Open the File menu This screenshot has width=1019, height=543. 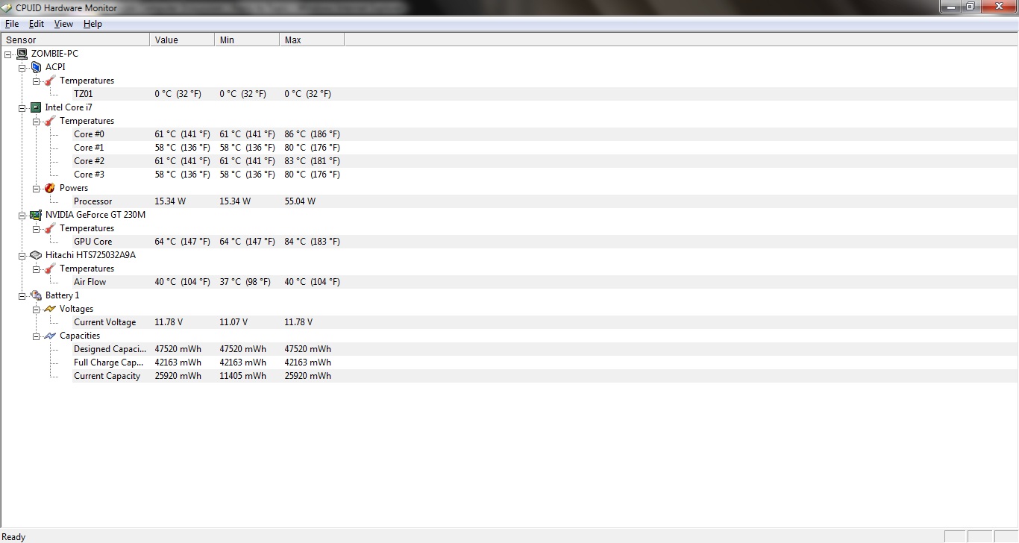pos(12,24)
